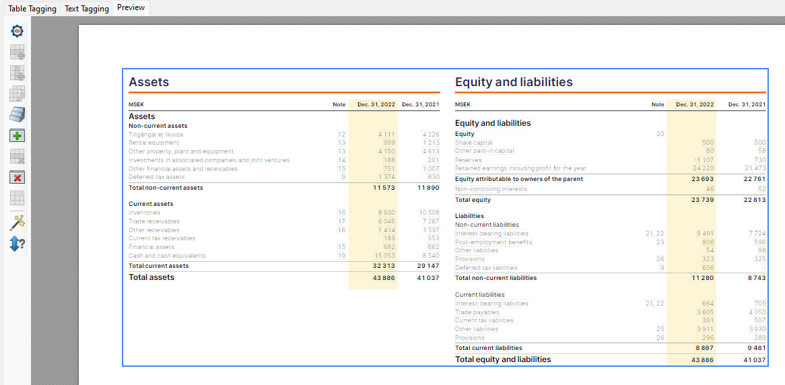
Task: Click the 'Total non-current liabilities' label
Action: coord(496,278)
